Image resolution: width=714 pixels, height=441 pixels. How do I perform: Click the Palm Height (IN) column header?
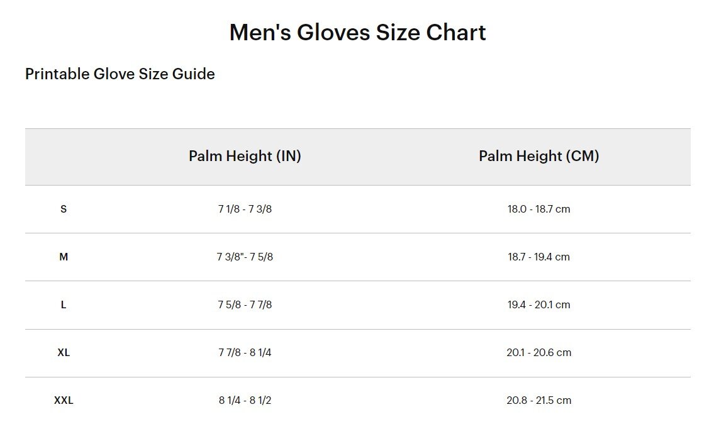[245, 156]
